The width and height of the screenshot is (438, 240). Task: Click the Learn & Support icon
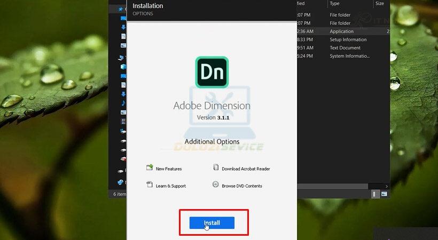(x=150, y=185)
